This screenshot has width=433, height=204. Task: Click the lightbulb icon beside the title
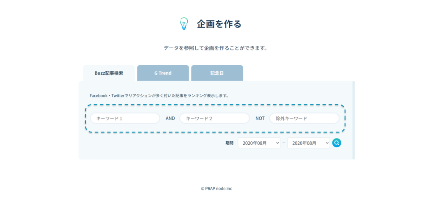pyautogui.click(x=183, y=24)
